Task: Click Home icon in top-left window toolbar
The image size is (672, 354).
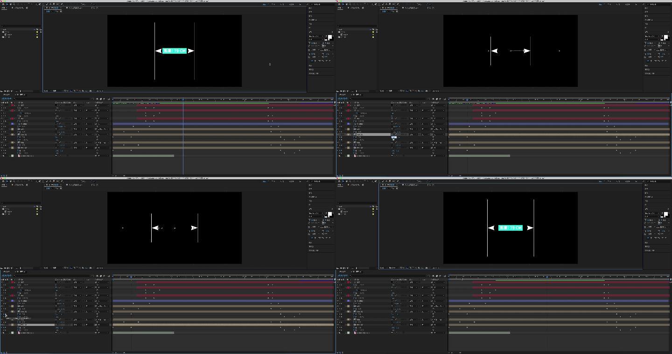Action: 2,4
